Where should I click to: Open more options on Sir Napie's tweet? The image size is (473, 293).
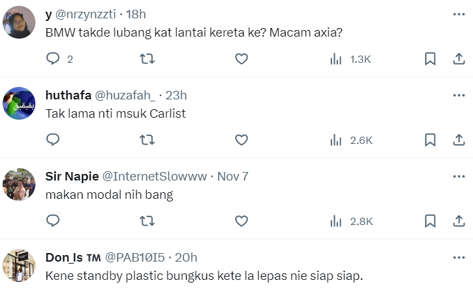click(x=459, y=177)
